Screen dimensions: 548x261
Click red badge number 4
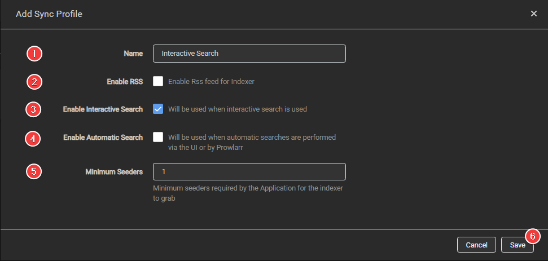coord(35,138)
